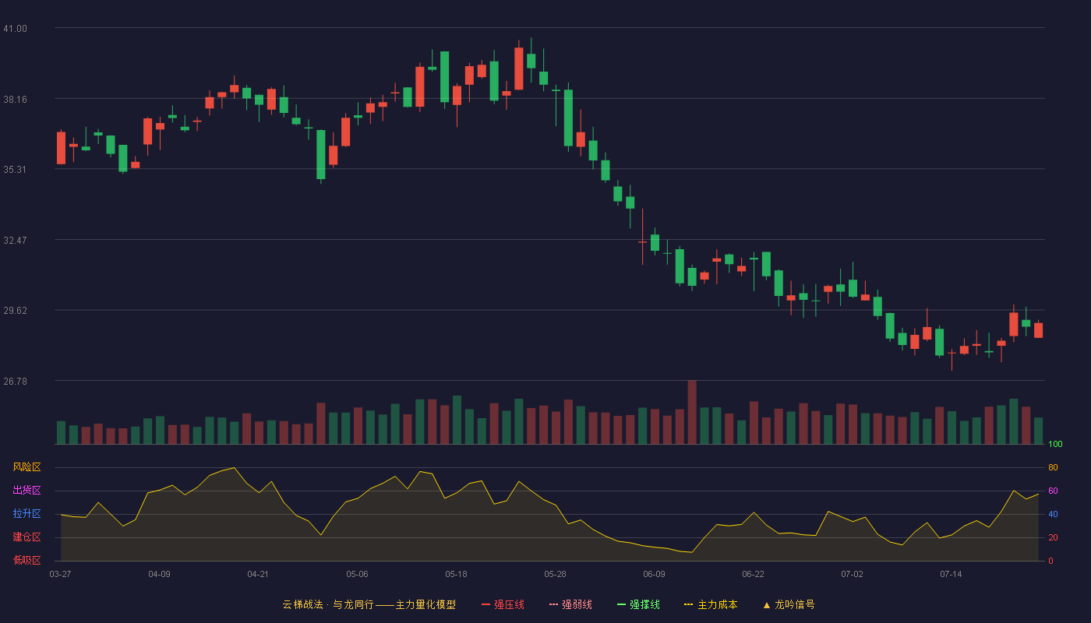Click the 04-21 date label
The image size is (1091, 623).
(x=258, y=574)
